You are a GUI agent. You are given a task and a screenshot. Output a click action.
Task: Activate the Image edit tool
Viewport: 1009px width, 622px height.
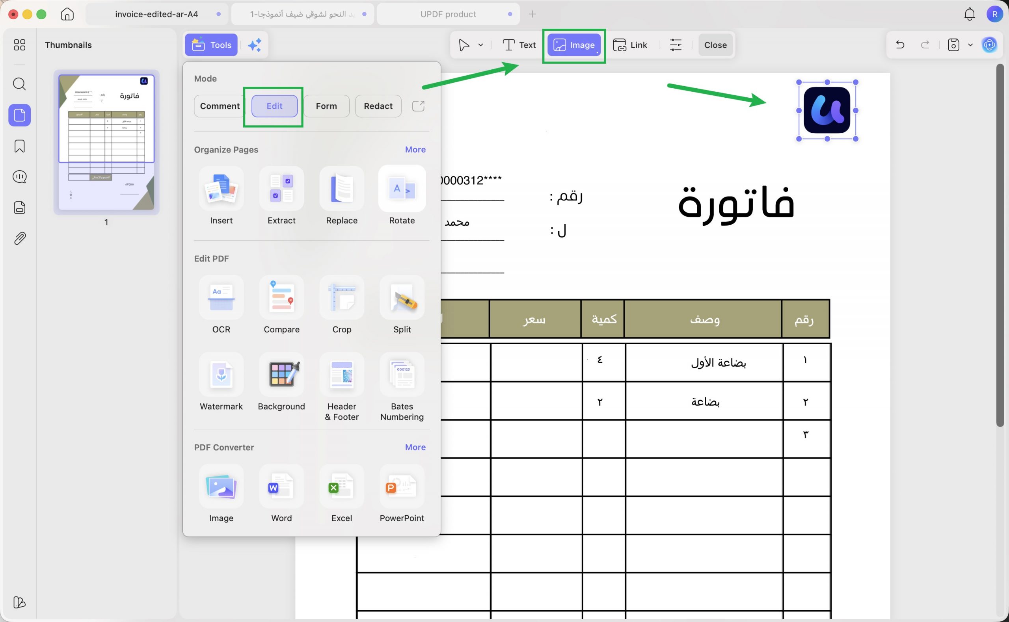click(574, 45)
